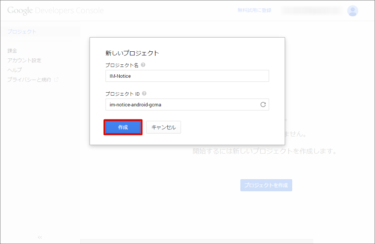Open プライバシーと規約 sidebar link

click(x=29, y=80)
